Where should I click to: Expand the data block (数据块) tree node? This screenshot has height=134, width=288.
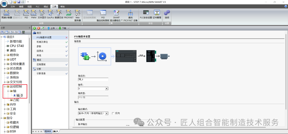5,73
